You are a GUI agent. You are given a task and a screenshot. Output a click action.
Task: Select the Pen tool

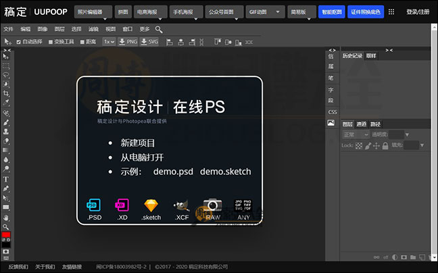6,189
